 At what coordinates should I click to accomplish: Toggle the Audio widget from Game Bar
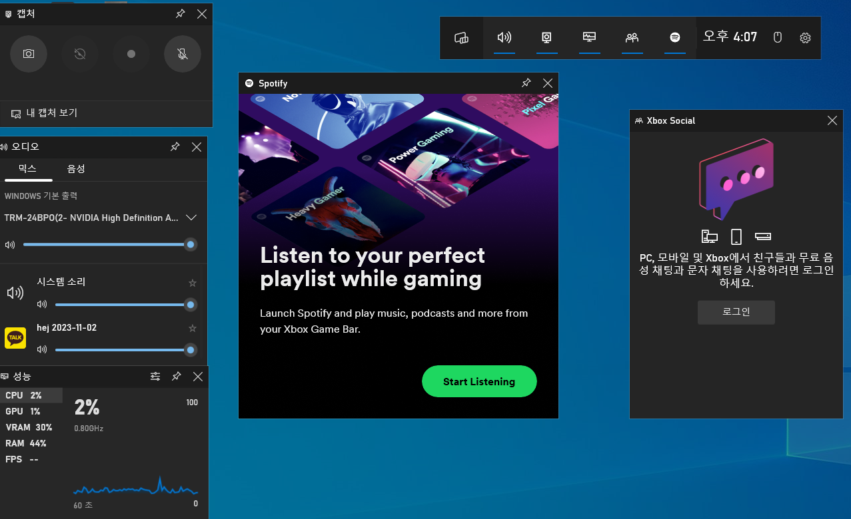(x=504, y=38)
